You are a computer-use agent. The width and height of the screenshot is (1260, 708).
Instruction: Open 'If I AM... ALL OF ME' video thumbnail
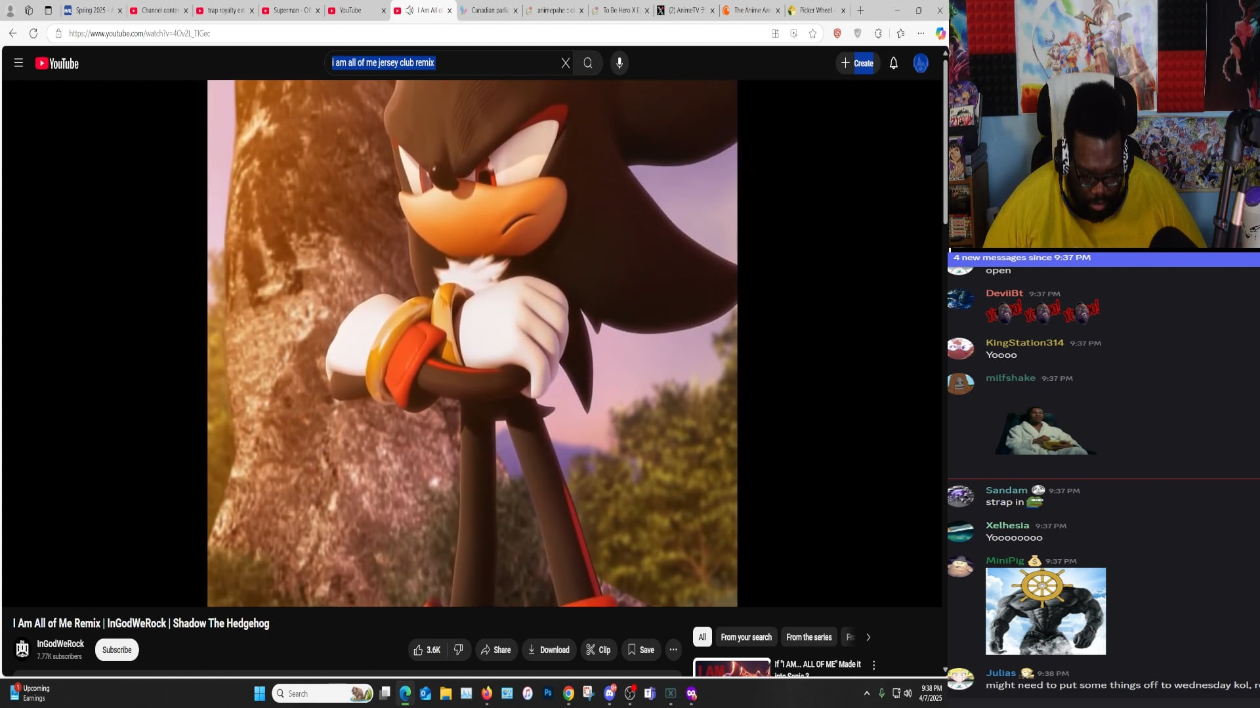point(732,667)
